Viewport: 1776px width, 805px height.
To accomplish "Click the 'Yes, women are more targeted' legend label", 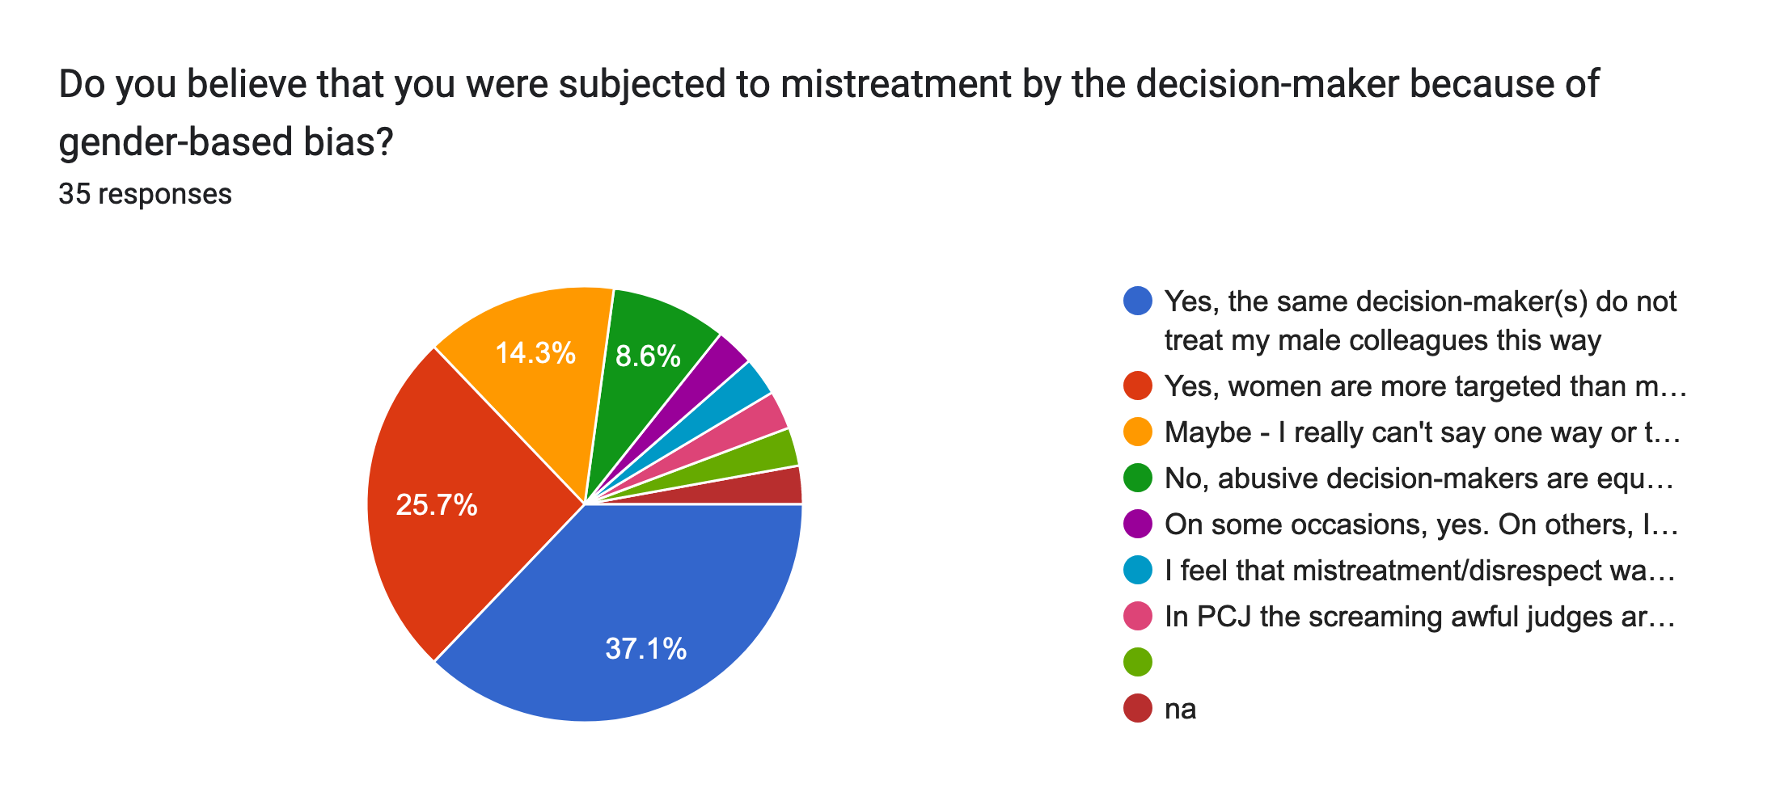I will 1423,386.
